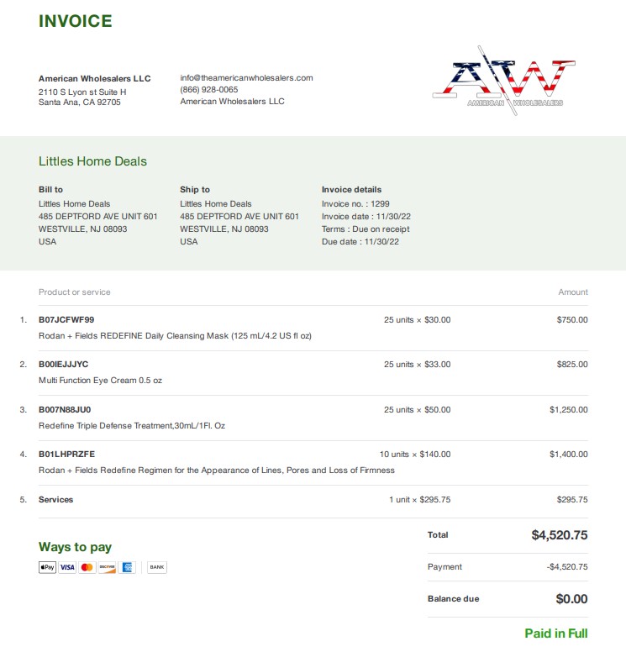Click the Invoice details label
626x652 pixels.
point(351,190)
